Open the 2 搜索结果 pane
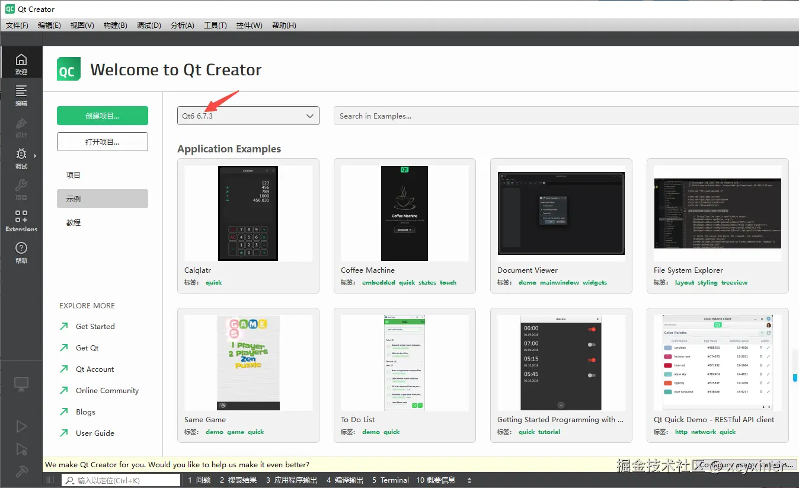This screenshot has width=799, height=488. (238, 480)
